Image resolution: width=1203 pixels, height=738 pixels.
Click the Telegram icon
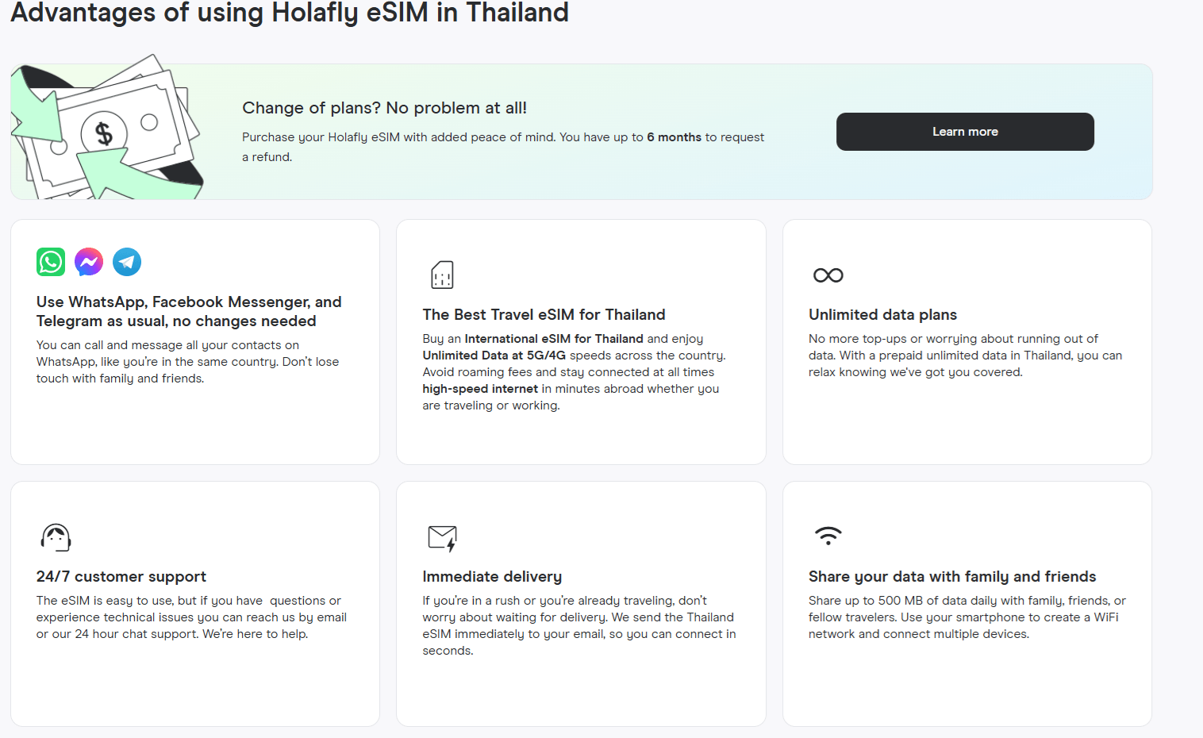click(127, 262)
